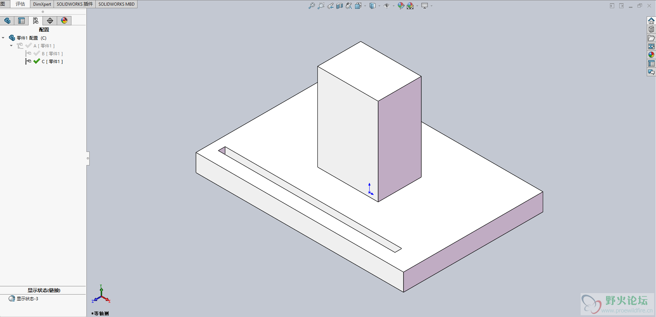
Task: Restore down the document window
Action: pos(640,6)
